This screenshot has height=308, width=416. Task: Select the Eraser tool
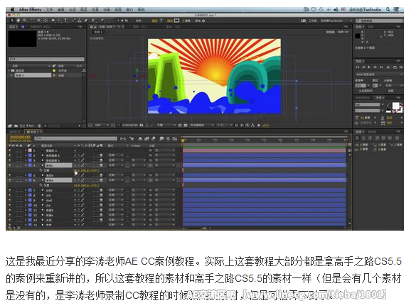point(86,21)
